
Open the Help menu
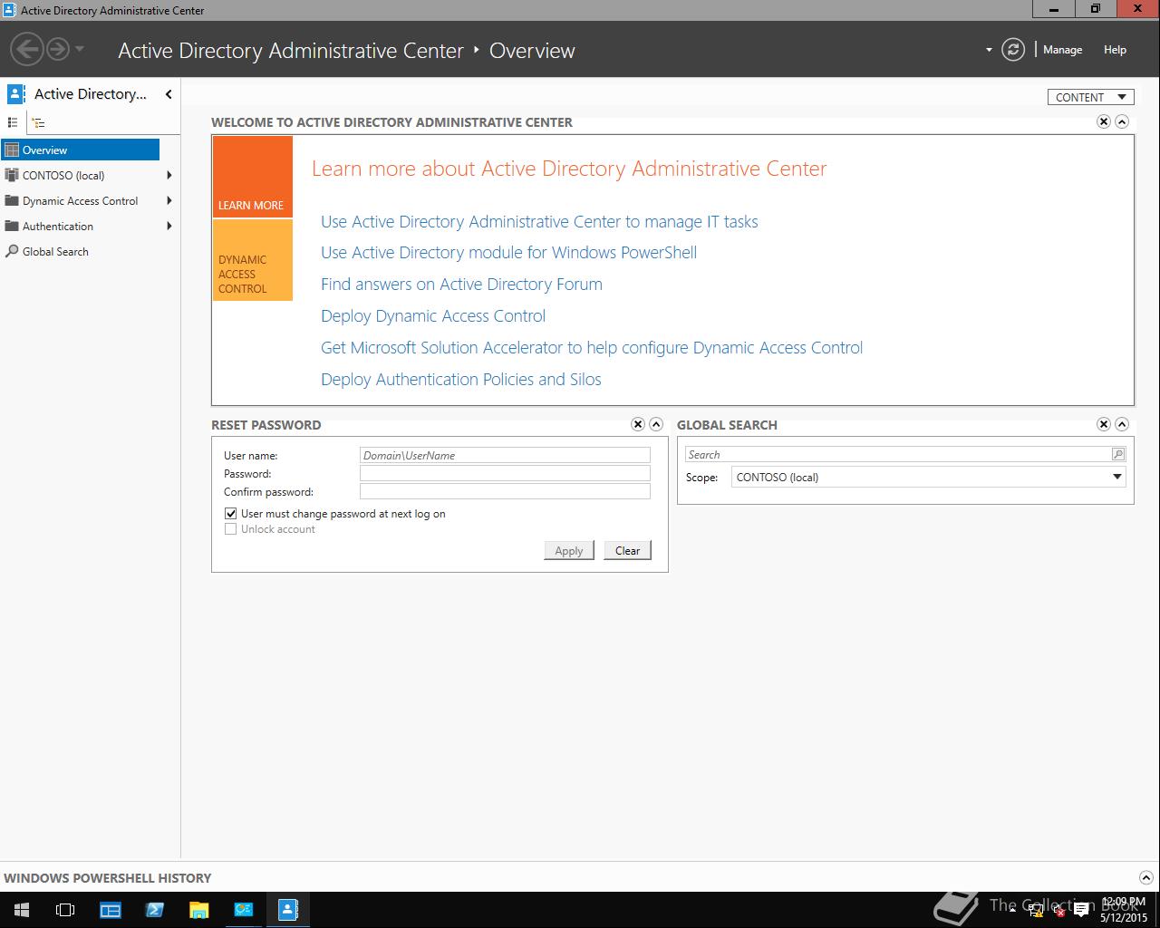pyautogui.click(x=1115, y=50)
